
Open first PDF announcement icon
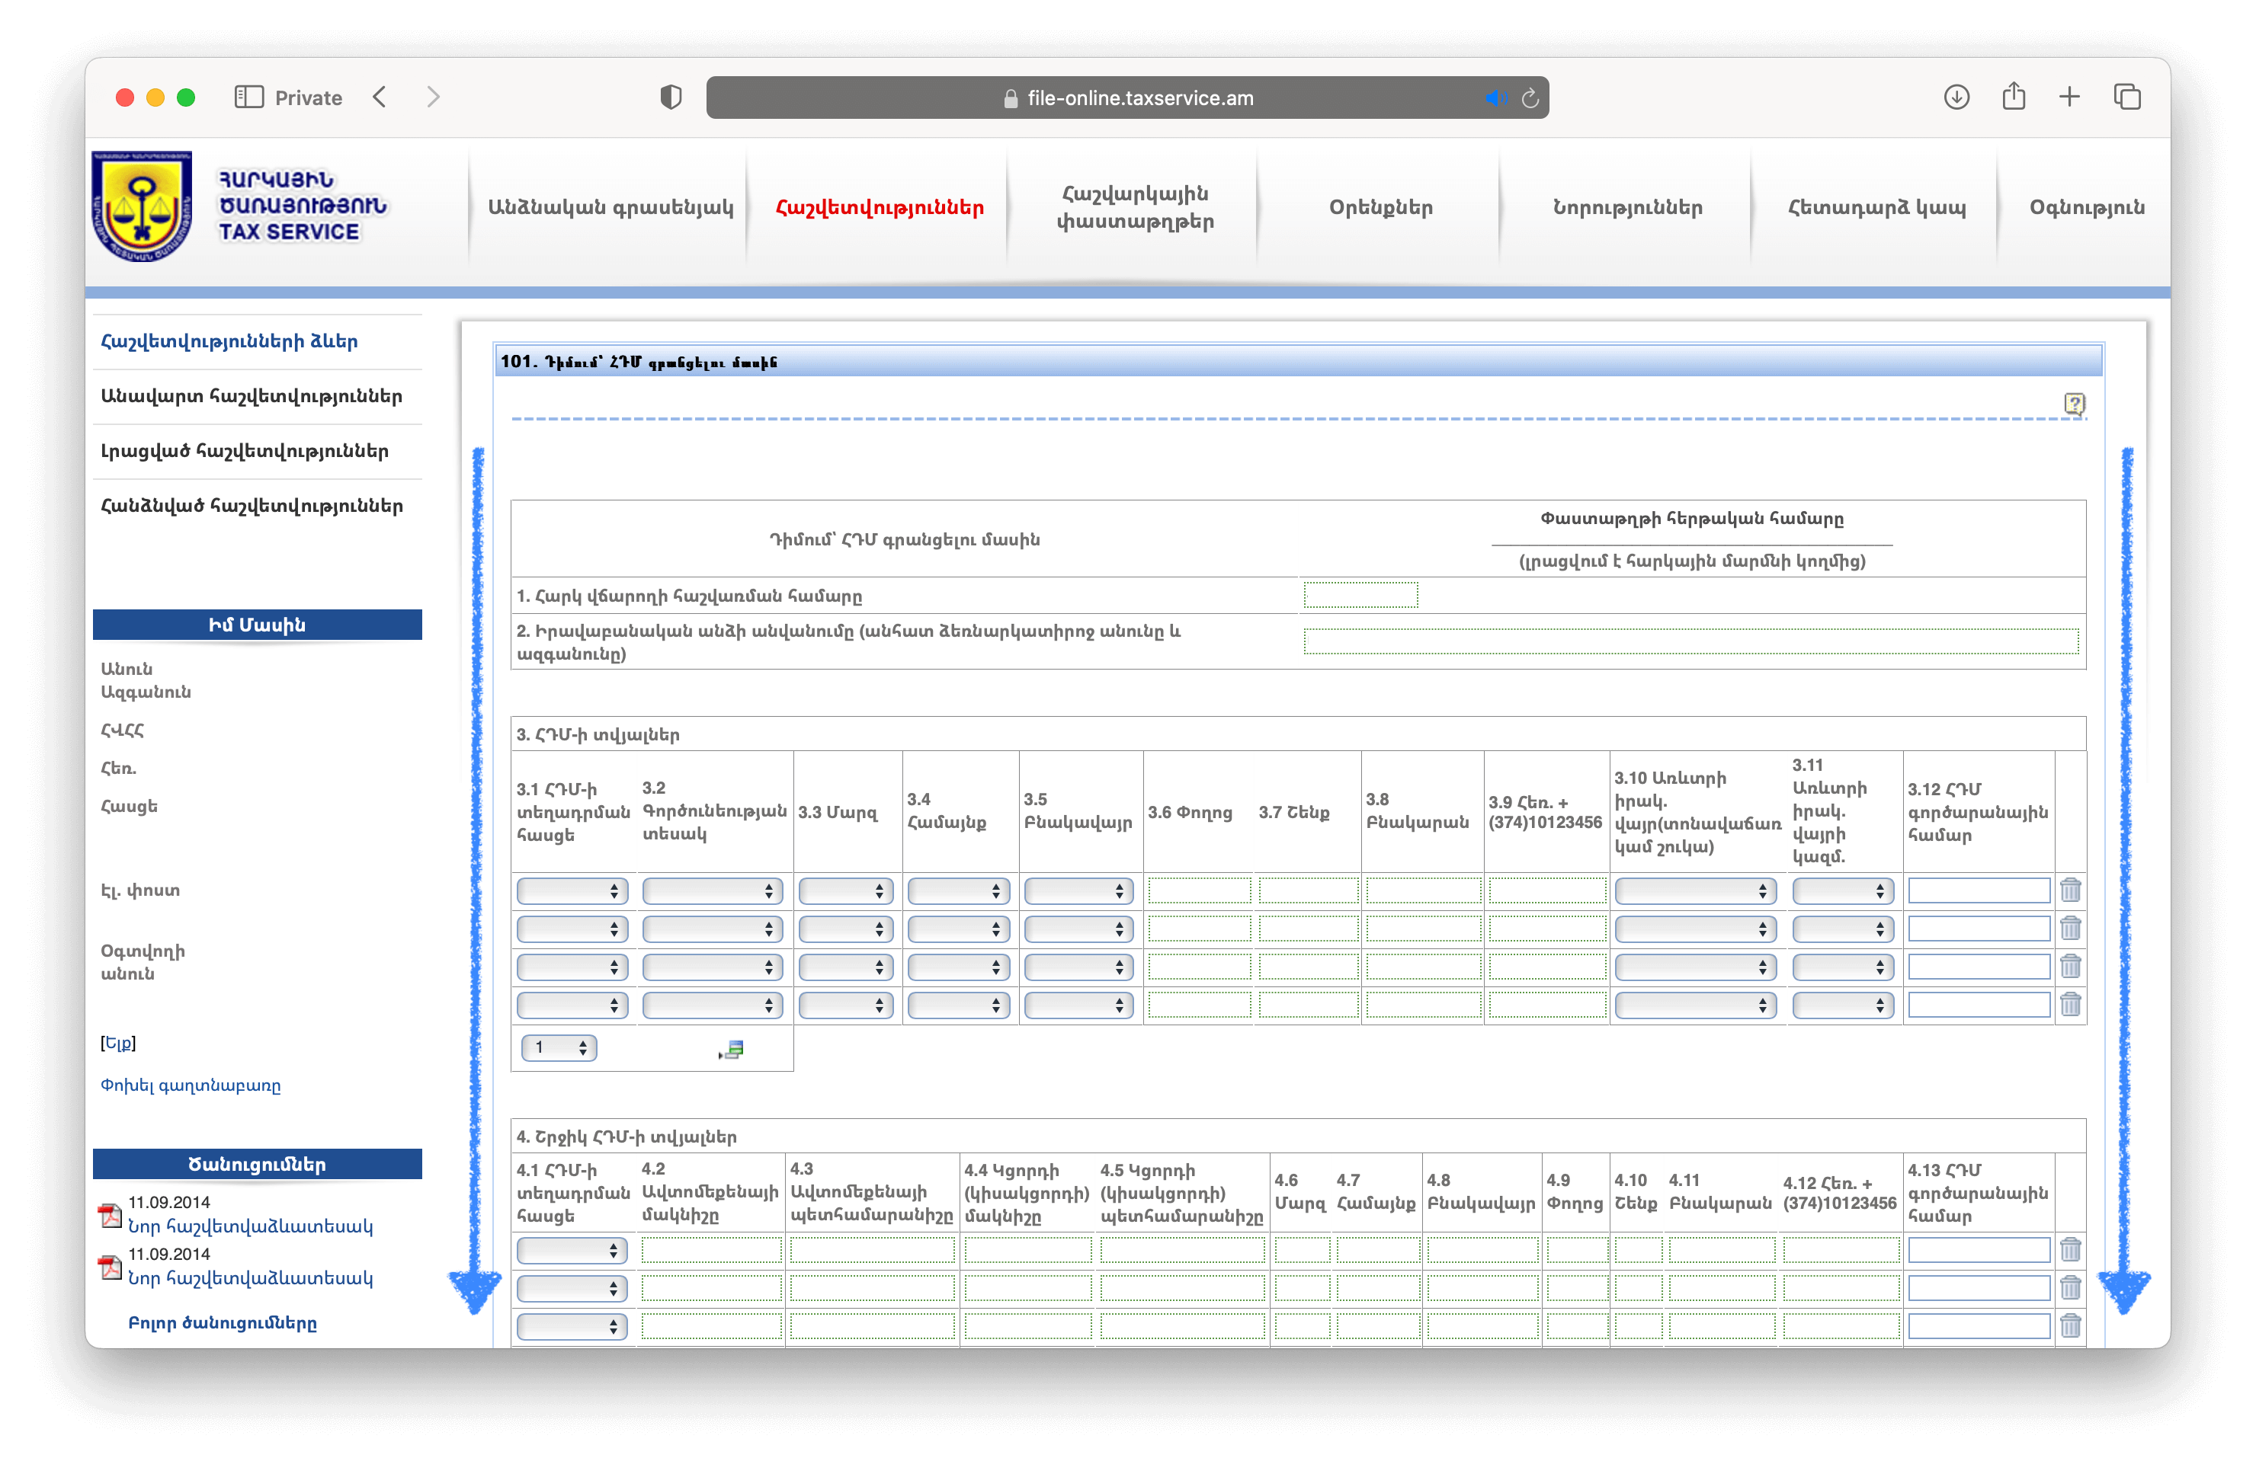tap(111, 1215)
